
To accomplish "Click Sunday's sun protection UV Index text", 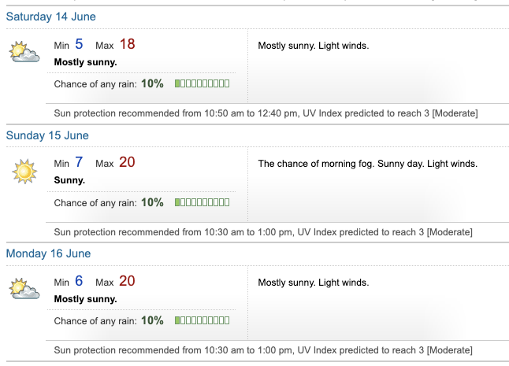I will [263, 231].
